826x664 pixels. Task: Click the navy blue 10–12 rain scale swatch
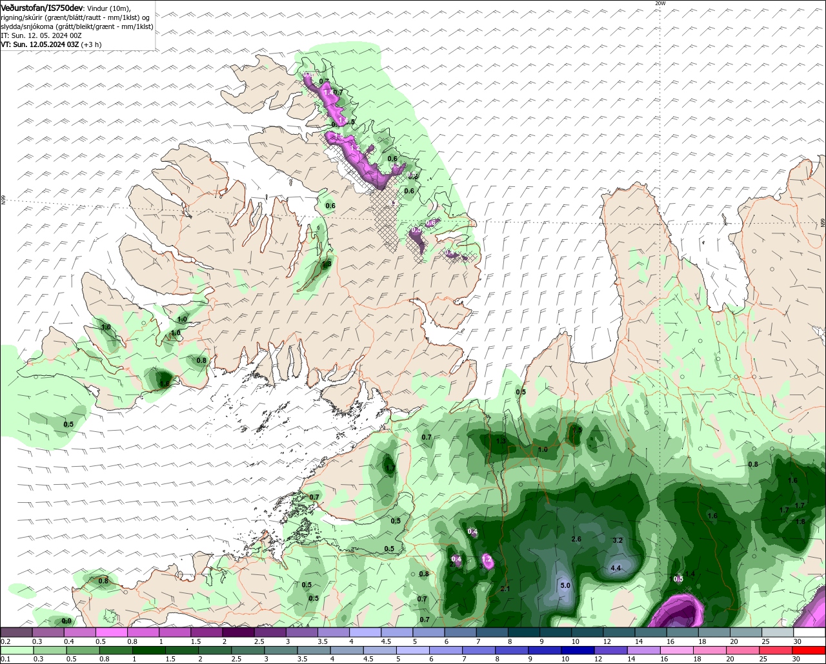[x=578, y=650]
